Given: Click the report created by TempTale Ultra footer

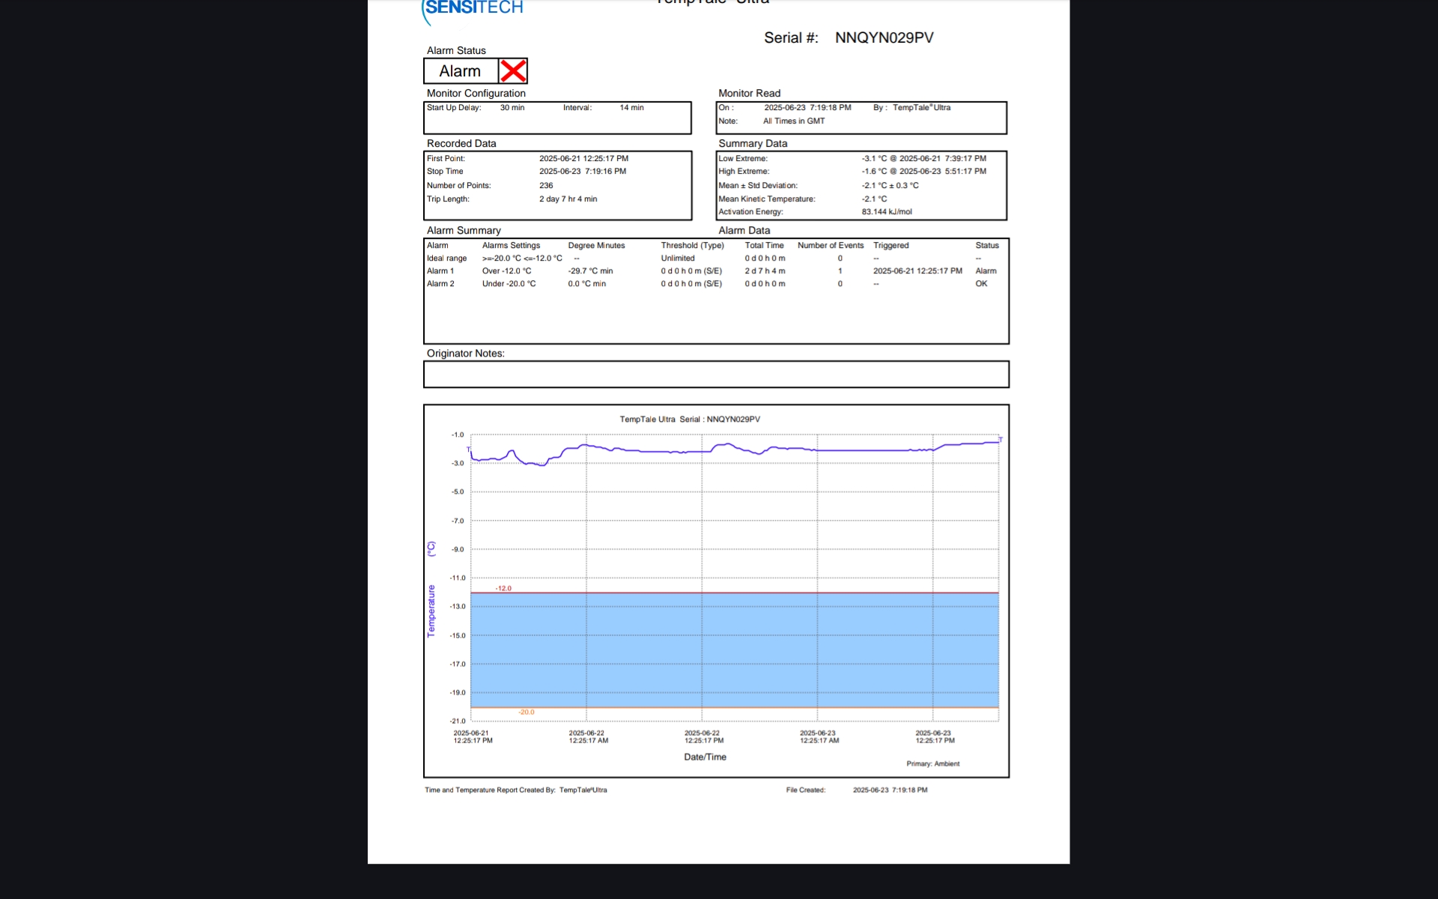Looking at the screenshot, I should coord(515,790).
